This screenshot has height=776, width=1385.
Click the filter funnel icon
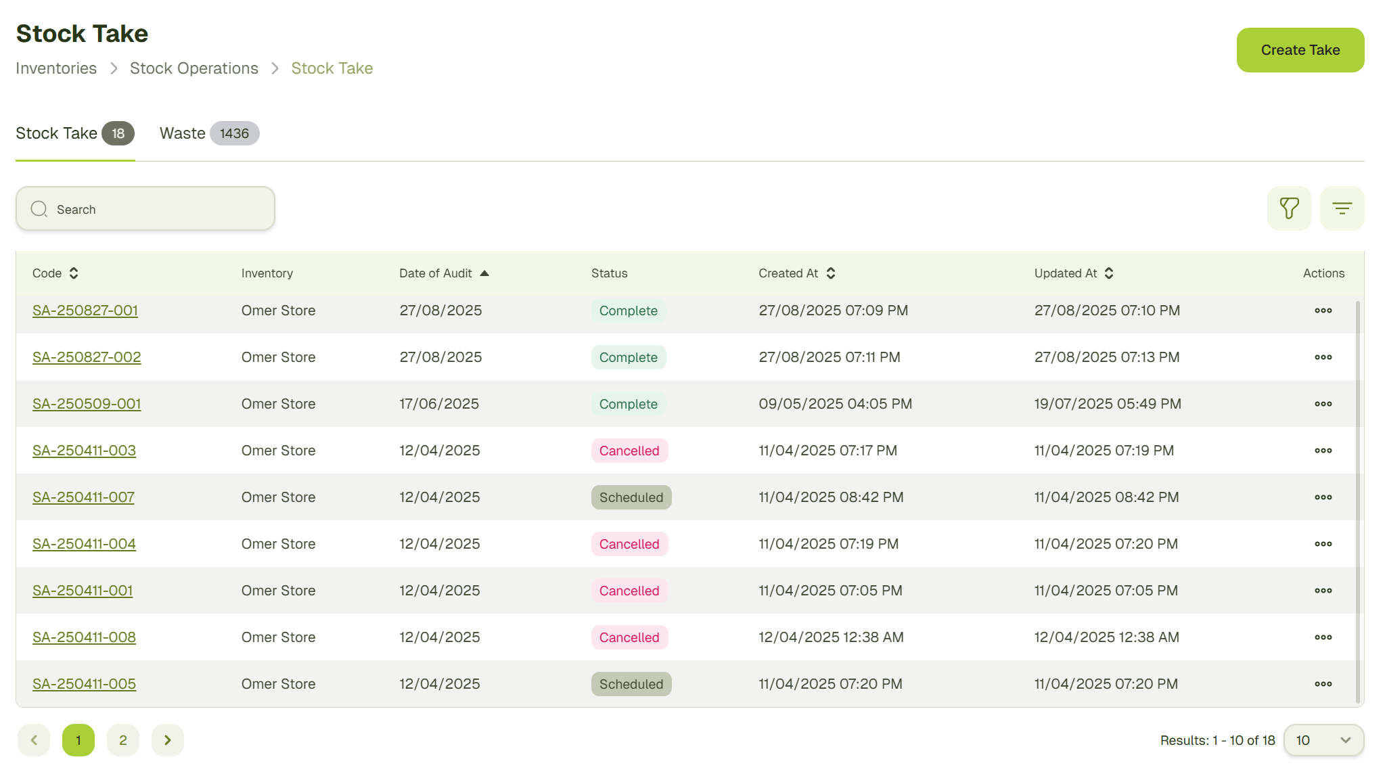coord(1289,208)
